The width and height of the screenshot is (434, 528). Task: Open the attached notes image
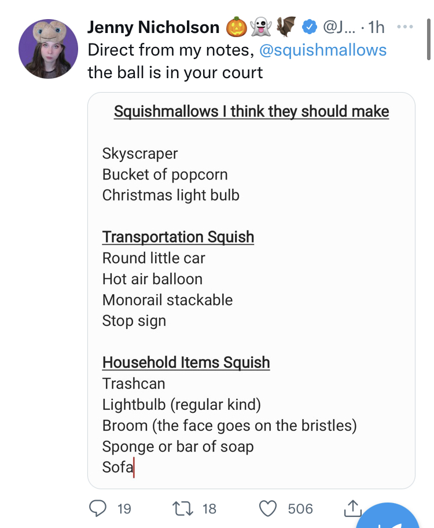251,290
